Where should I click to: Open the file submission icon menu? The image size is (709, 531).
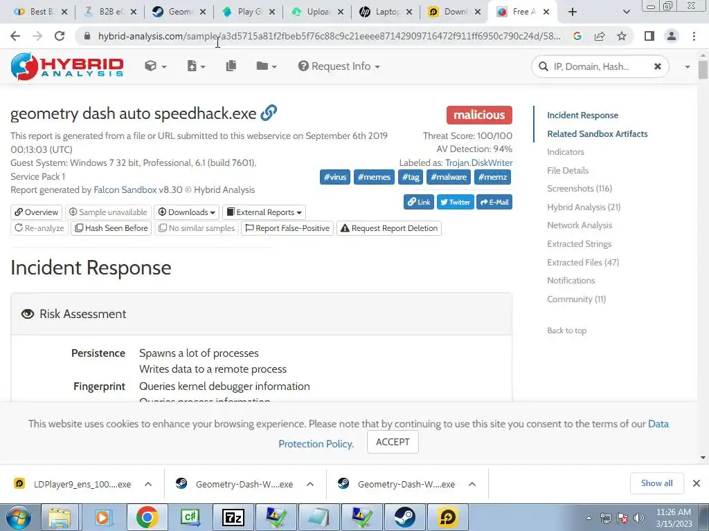196,66
